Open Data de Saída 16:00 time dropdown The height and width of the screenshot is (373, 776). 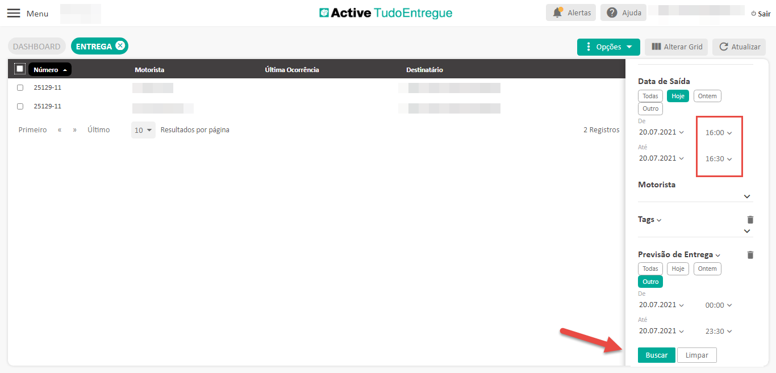pos(719,133)
